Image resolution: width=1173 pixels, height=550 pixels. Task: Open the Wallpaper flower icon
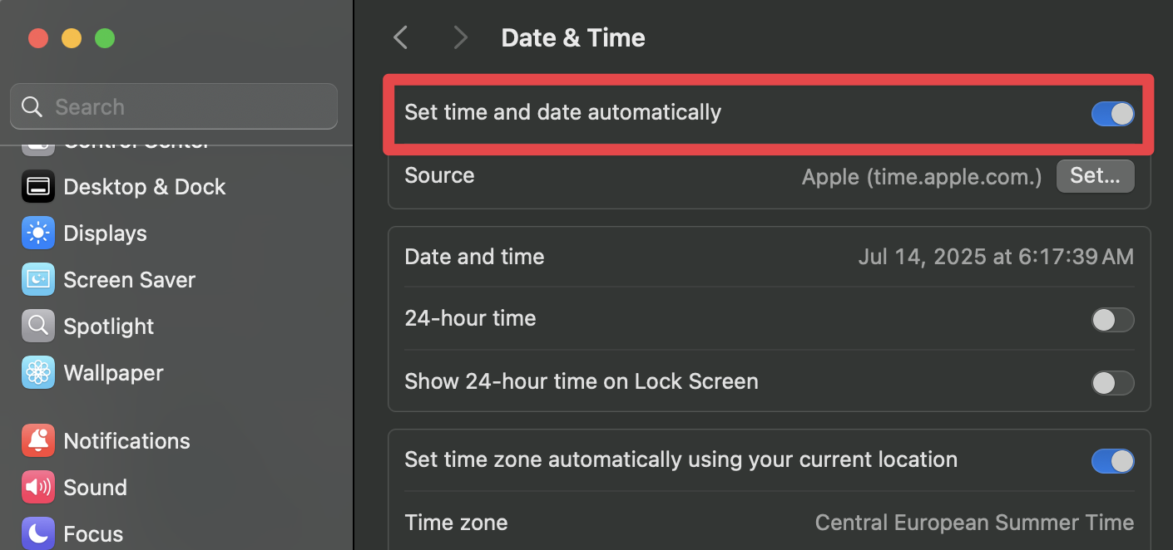pos(38,373)
